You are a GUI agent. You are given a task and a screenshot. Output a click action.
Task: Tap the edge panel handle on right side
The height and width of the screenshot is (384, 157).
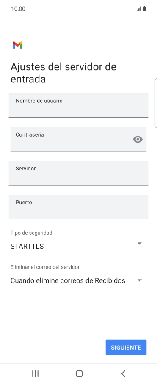pos(156,103)
